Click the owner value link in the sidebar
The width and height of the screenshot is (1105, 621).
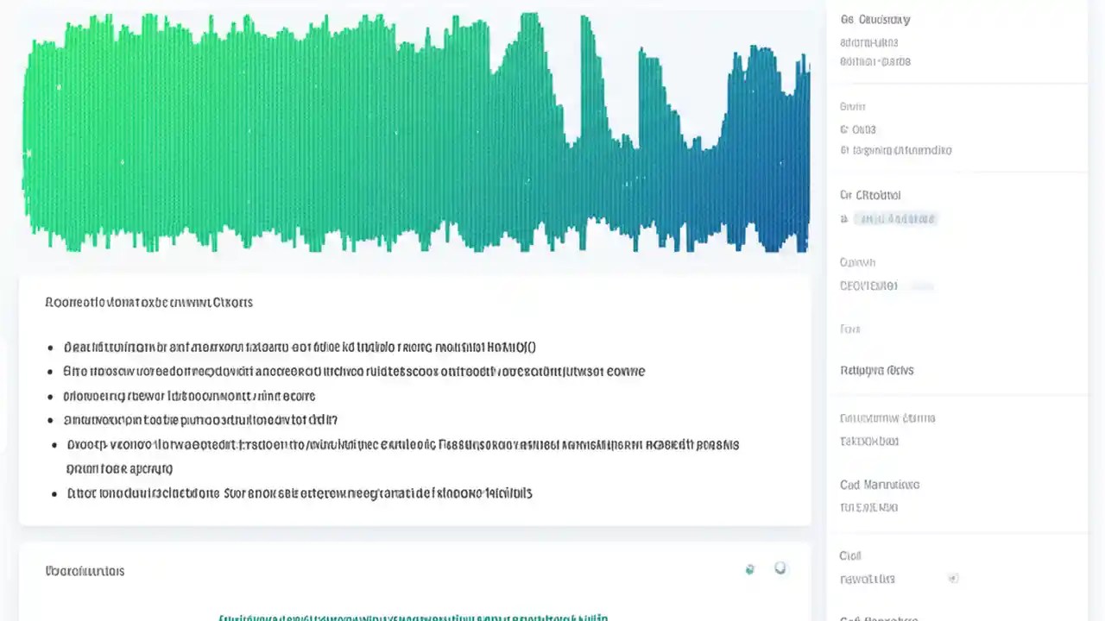(x=868, y=285)
